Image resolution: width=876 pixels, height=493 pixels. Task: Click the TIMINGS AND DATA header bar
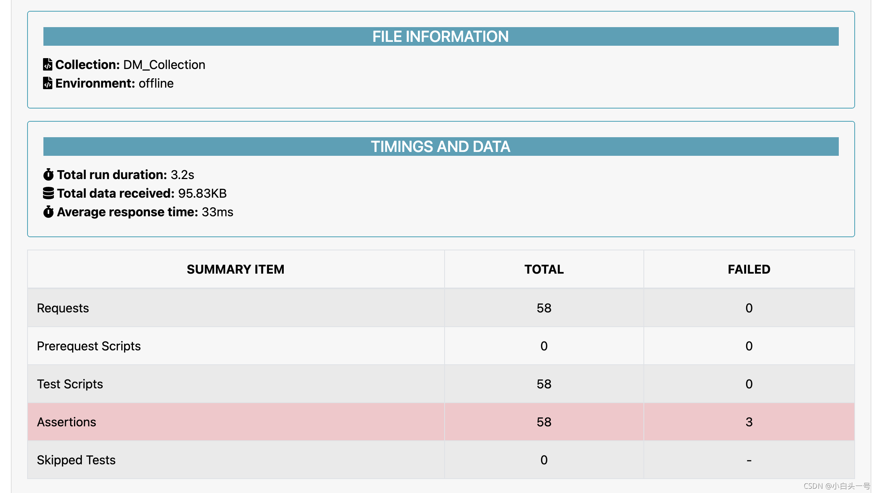pos(441,147)
